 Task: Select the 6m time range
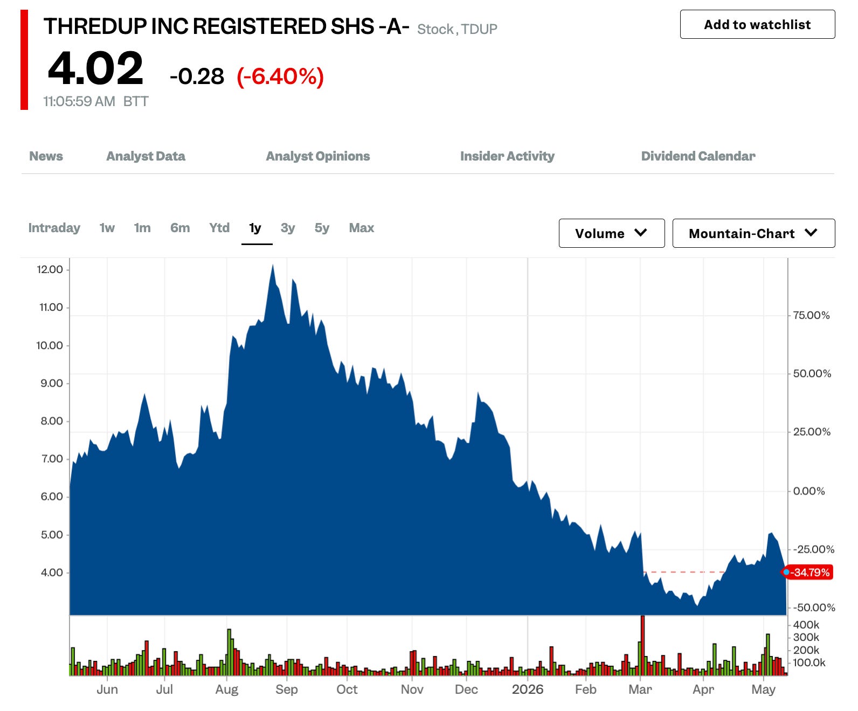point(180,228)
